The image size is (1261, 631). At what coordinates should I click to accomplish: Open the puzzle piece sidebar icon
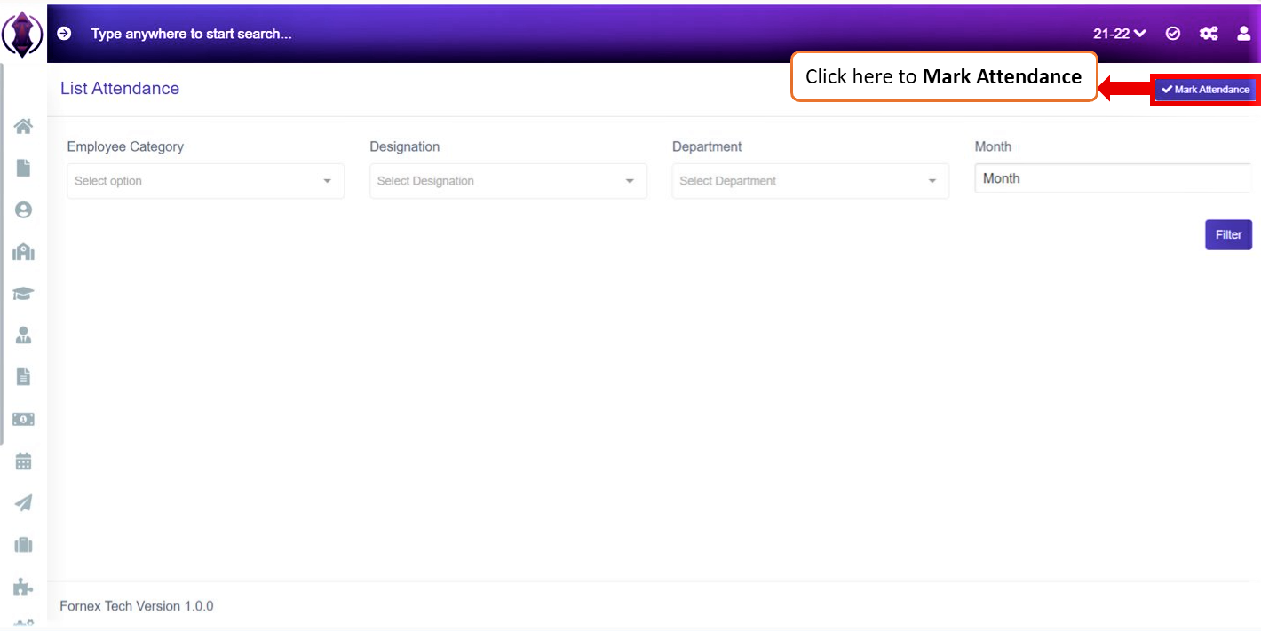pos(23,587)
